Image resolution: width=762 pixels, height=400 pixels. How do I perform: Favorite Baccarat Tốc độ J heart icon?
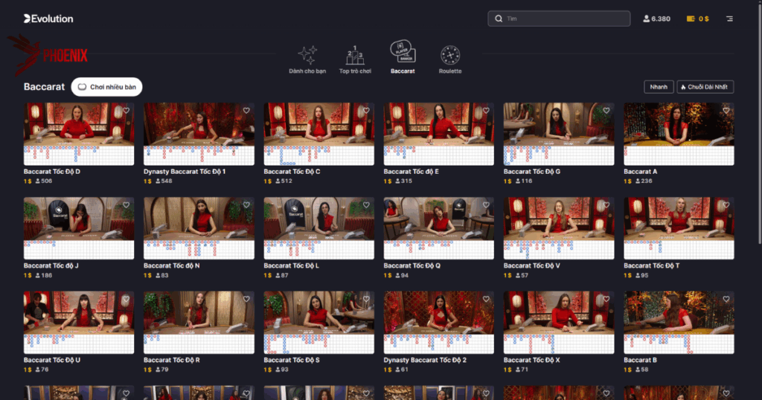pos(127,205)
